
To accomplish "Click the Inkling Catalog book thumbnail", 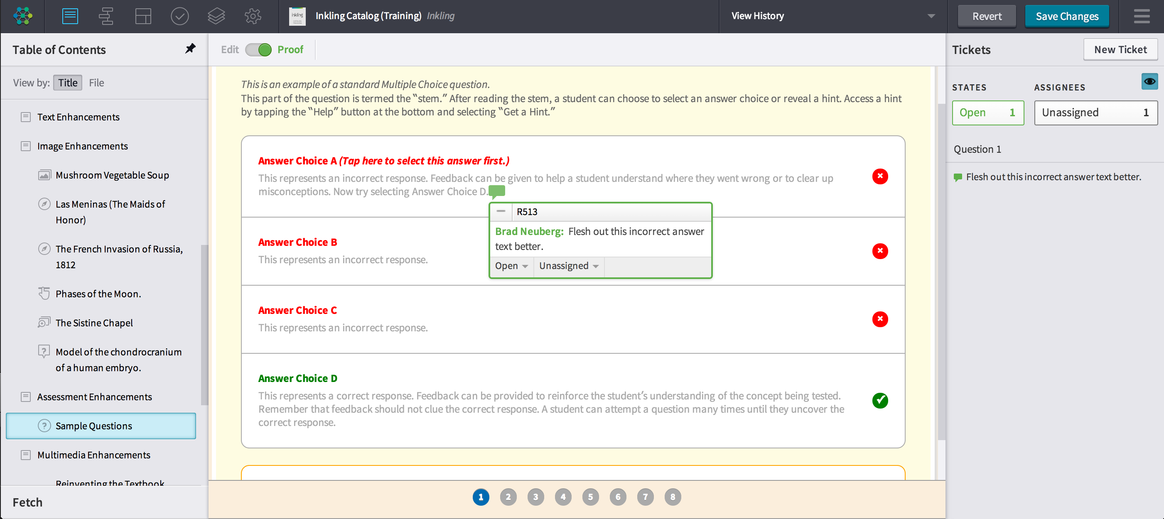I will pyautogui.click(x=297, y=16).
